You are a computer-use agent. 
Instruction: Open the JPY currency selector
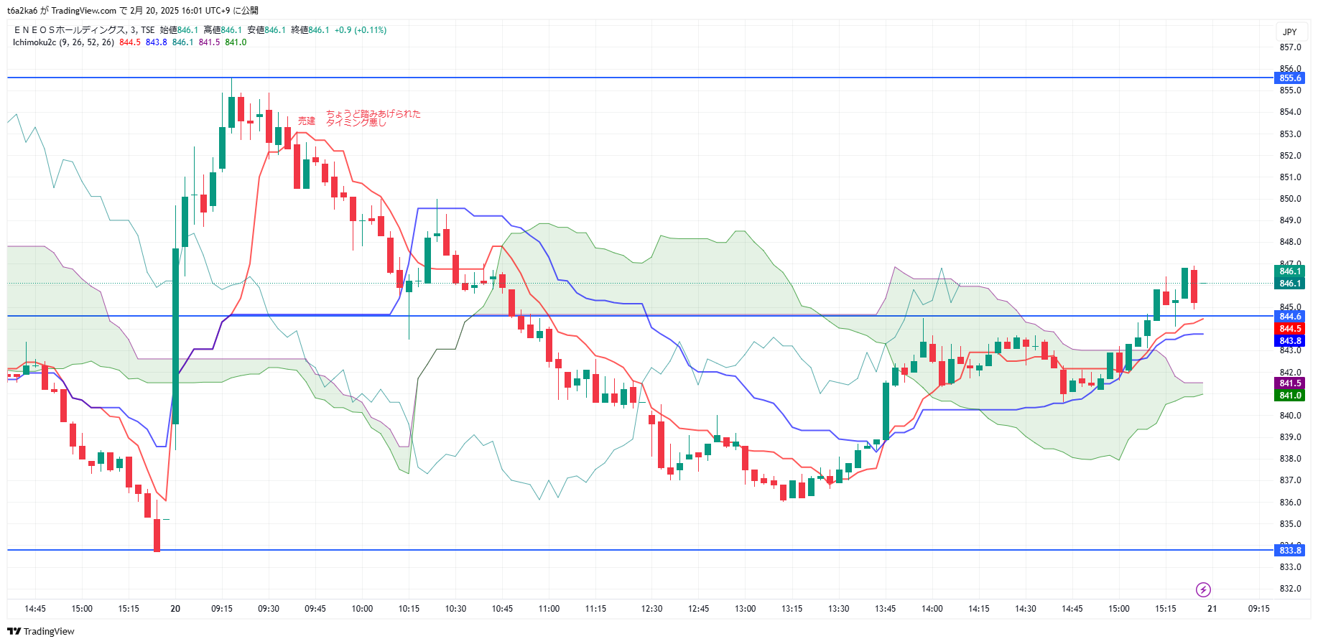pyautogui.click(x=1290, y=32)
